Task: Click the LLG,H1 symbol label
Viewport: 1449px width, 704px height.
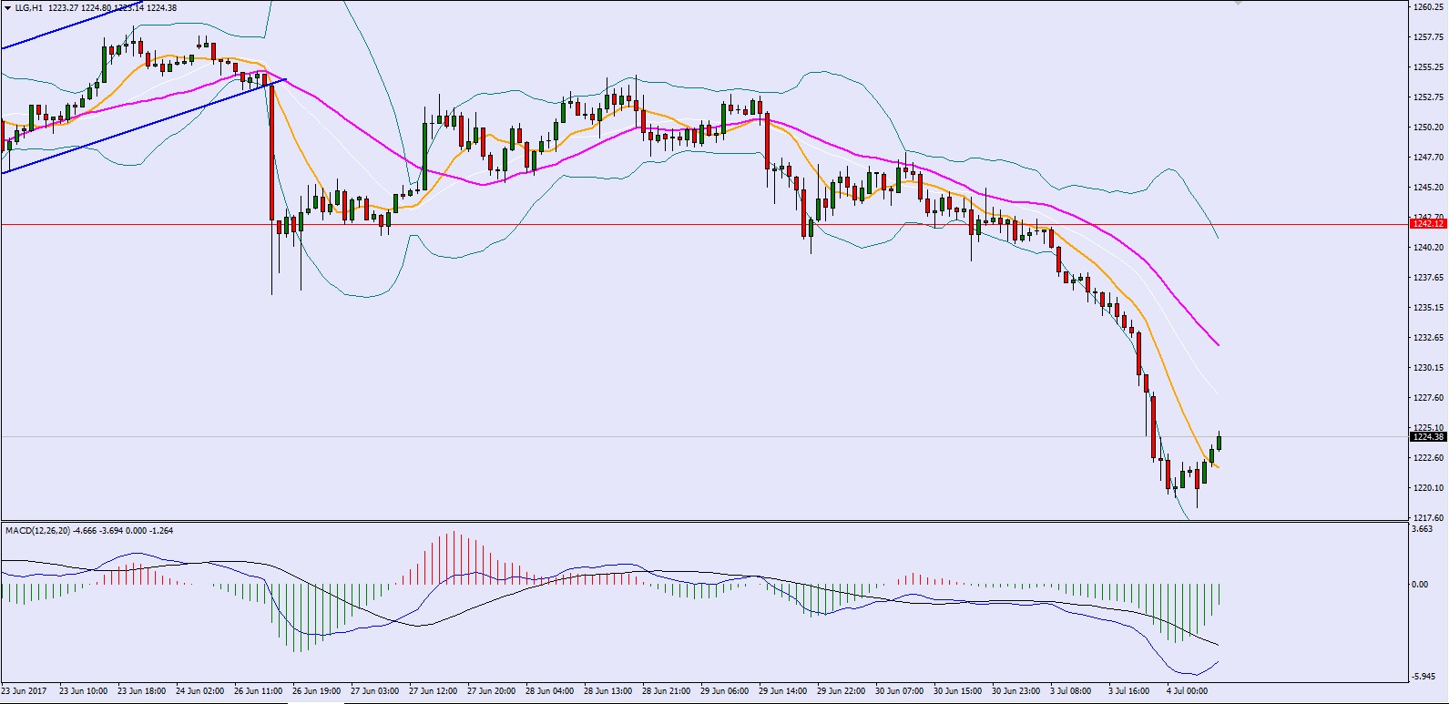Action: 28,8
